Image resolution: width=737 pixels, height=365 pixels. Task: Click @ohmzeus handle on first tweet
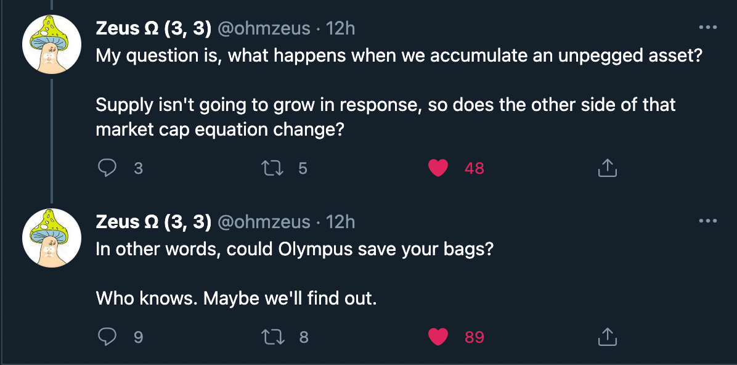click(x=264, y=28)
